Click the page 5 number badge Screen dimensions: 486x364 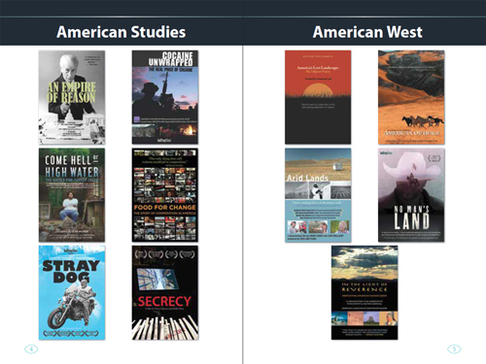coord(454,349)
